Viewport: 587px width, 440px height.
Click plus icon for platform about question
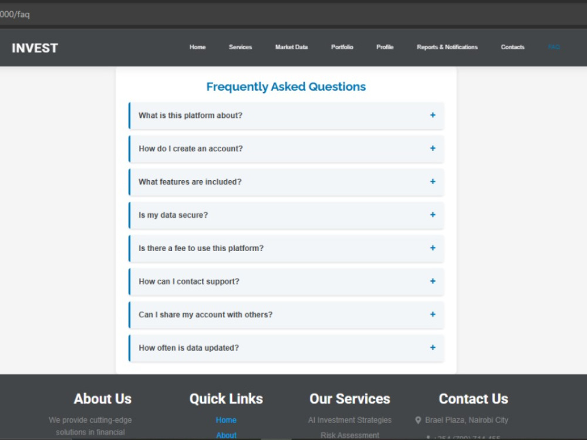click(433, 115)
